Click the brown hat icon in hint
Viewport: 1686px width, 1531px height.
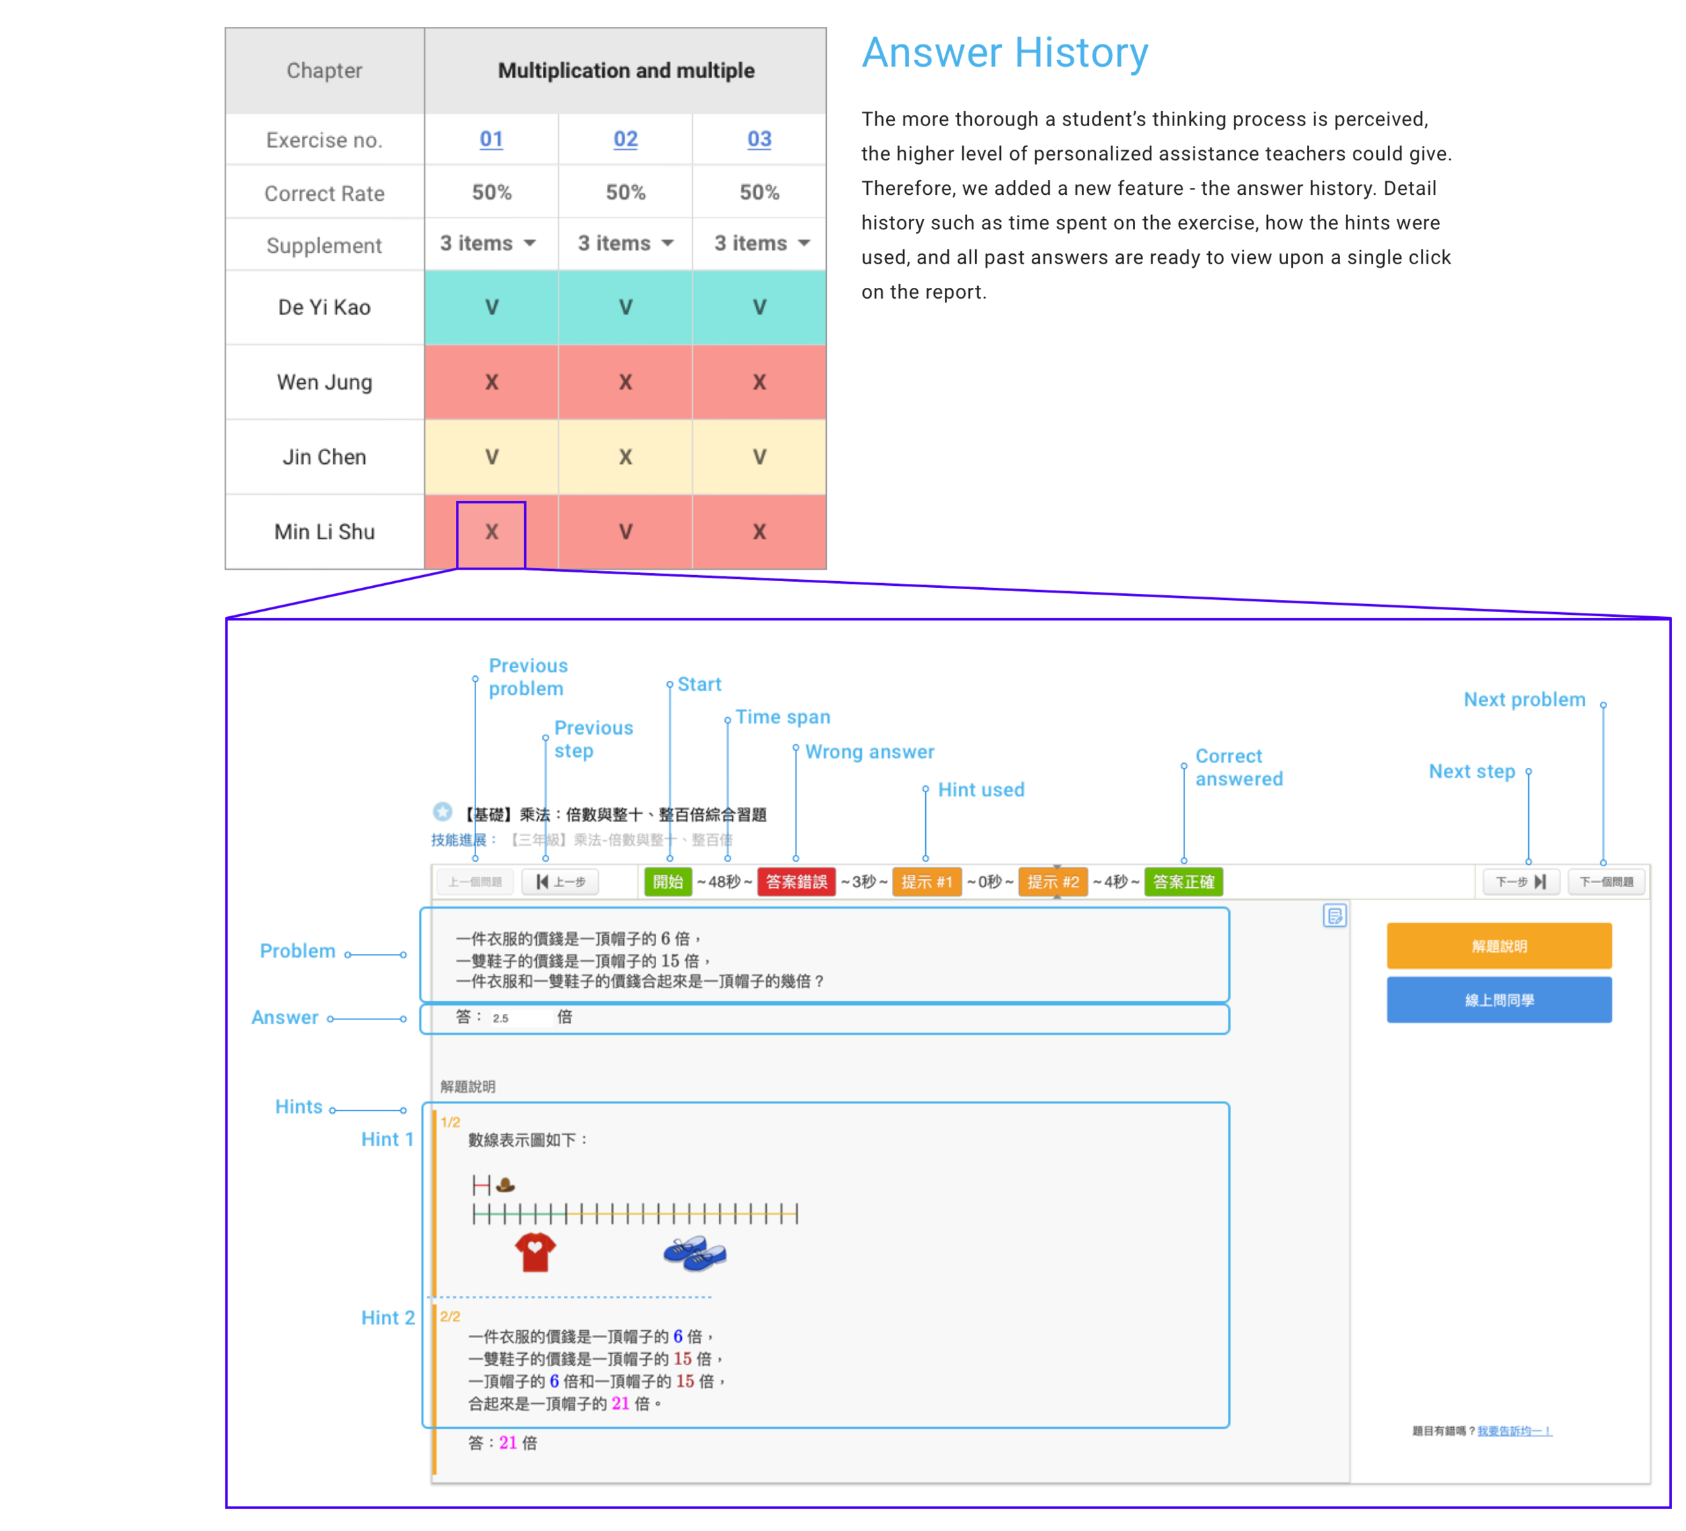[505, 1184]
